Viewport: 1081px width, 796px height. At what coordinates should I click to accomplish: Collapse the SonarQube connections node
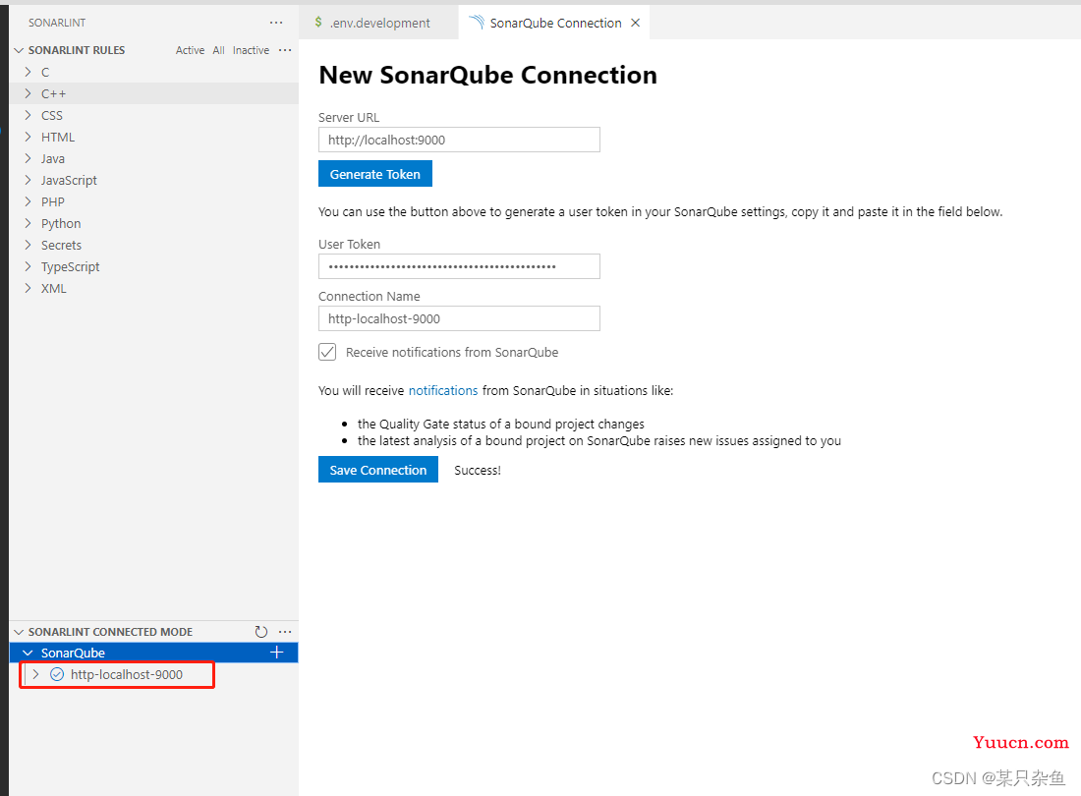(28, 653)
